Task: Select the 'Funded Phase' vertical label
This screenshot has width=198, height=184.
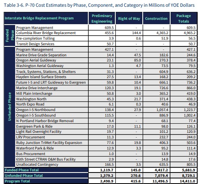Action: (10, 35)
